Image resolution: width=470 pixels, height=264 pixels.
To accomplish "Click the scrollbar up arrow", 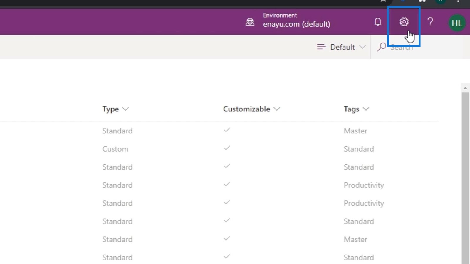I will (x=465, y=88).
